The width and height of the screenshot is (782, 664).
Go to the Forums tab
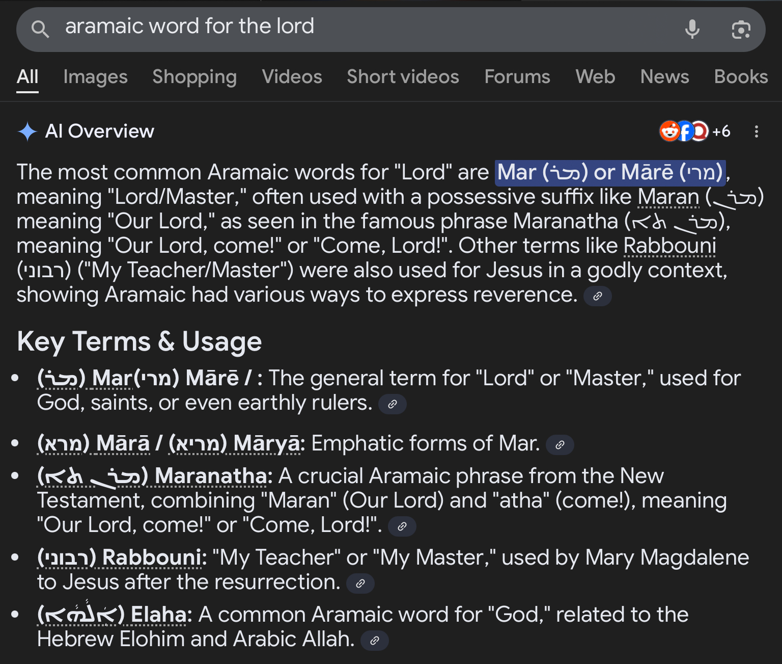click(x=517, y=77)
